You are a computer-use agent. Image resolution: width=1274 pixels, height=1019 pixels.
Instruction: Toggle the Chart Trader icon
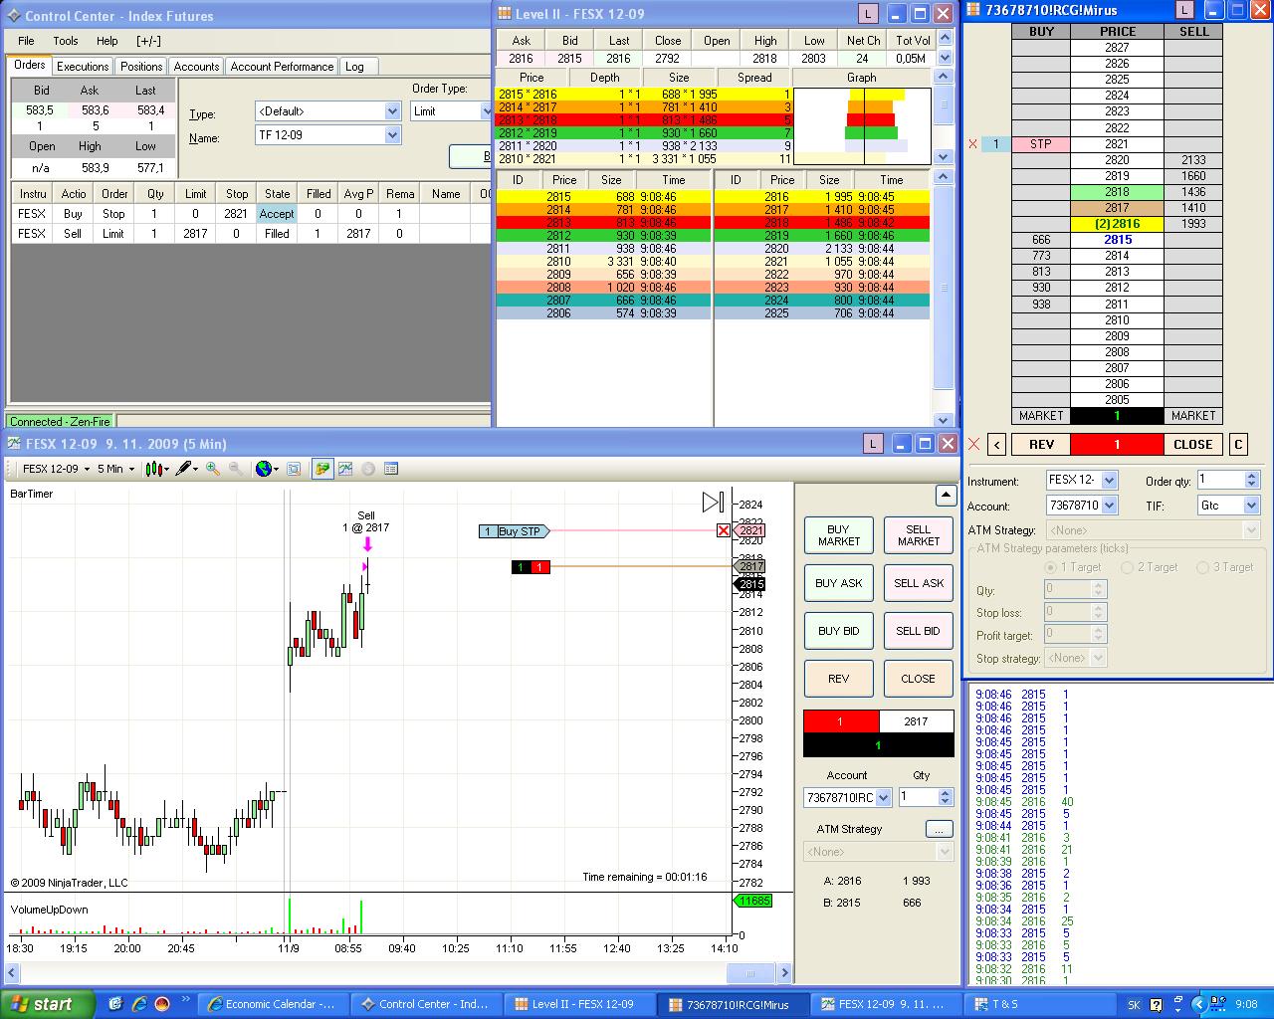(x=321, y=469)
